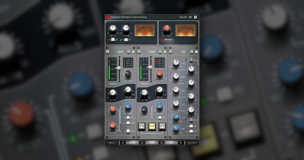The width and height of the screenshot is (304, 160).
Task: Open the Studio preset selector
Action: [183, 17]
